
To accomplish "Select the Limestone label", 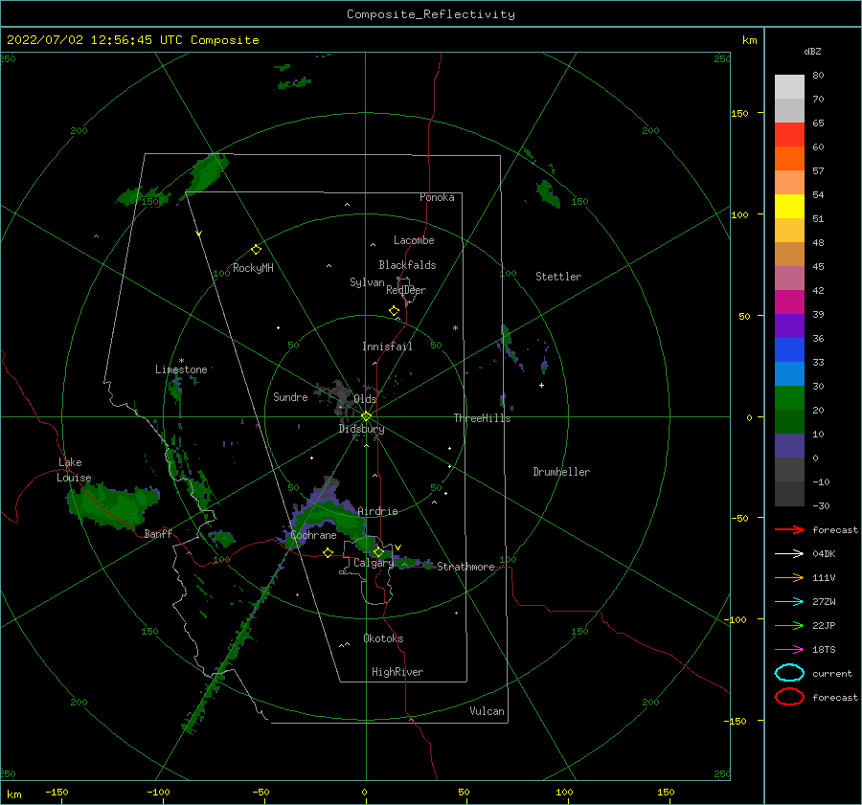I will pyautogui.click(x=181, y=369).
